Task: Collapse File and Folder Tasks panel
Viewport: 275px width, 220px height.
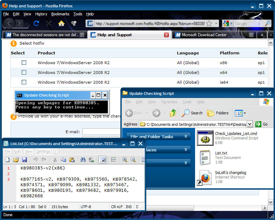Action: [x=186, y=136]
